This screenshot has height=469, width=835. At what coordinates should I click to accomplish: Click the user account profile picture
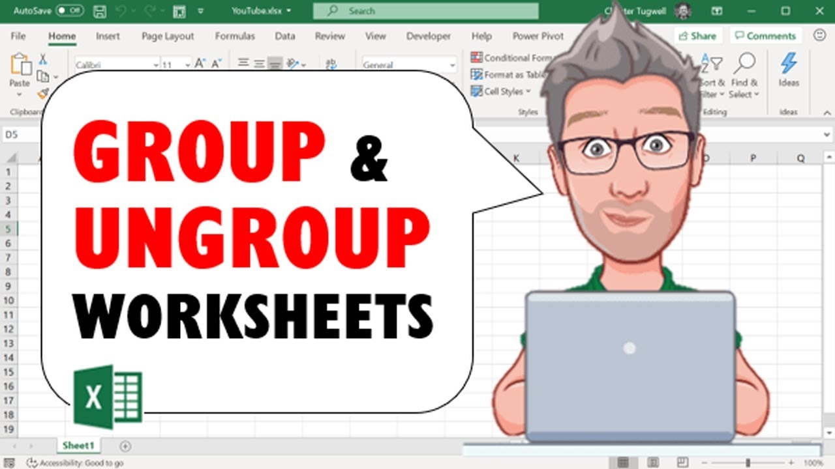tap(683, 11)
